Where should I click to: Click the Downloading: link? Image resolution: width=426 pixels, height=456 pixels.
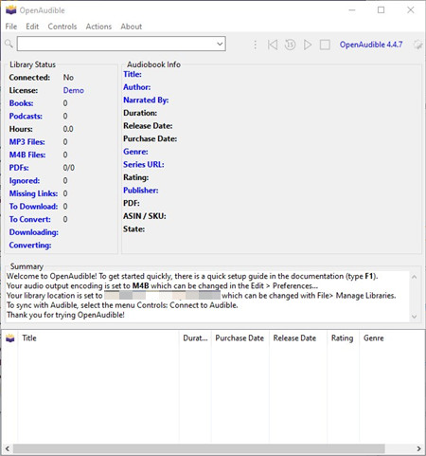pos(34,232)
